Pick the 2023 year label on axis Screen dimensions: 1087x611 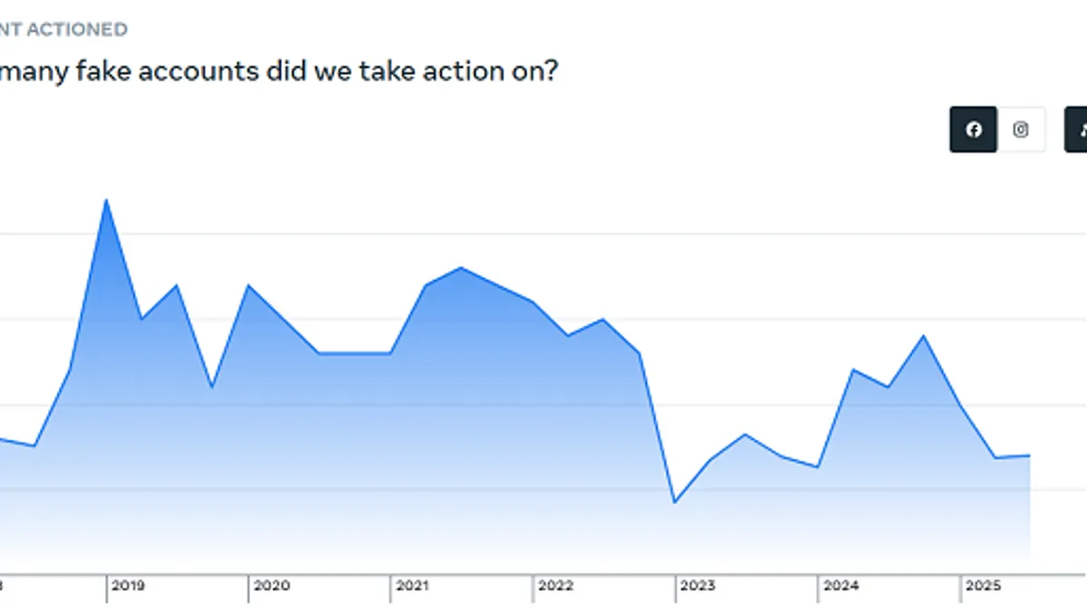coord(697,587)
